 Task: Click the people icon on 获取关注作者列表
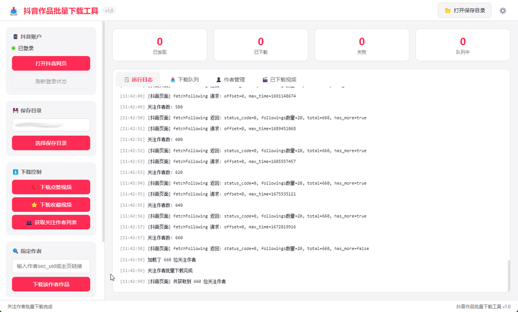pyautogui.click(x=28, y=222)
